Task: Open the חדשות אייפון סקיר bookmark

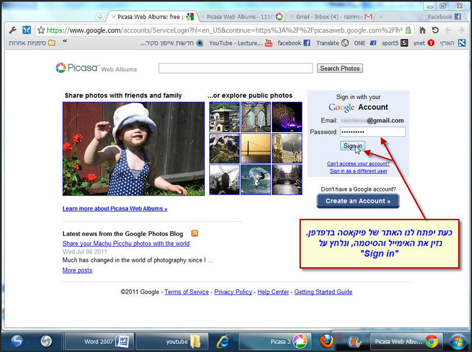Action: click(x=172, y=43)
